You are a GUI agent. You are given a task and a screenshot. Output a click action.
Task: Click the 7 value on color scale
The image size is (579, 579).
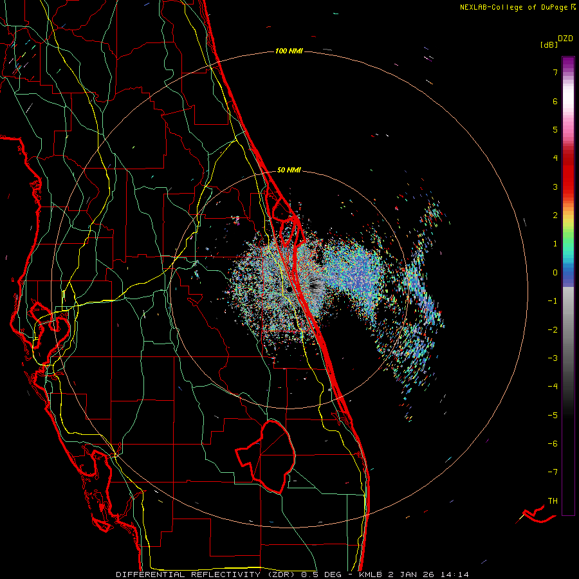pos(555,72)
